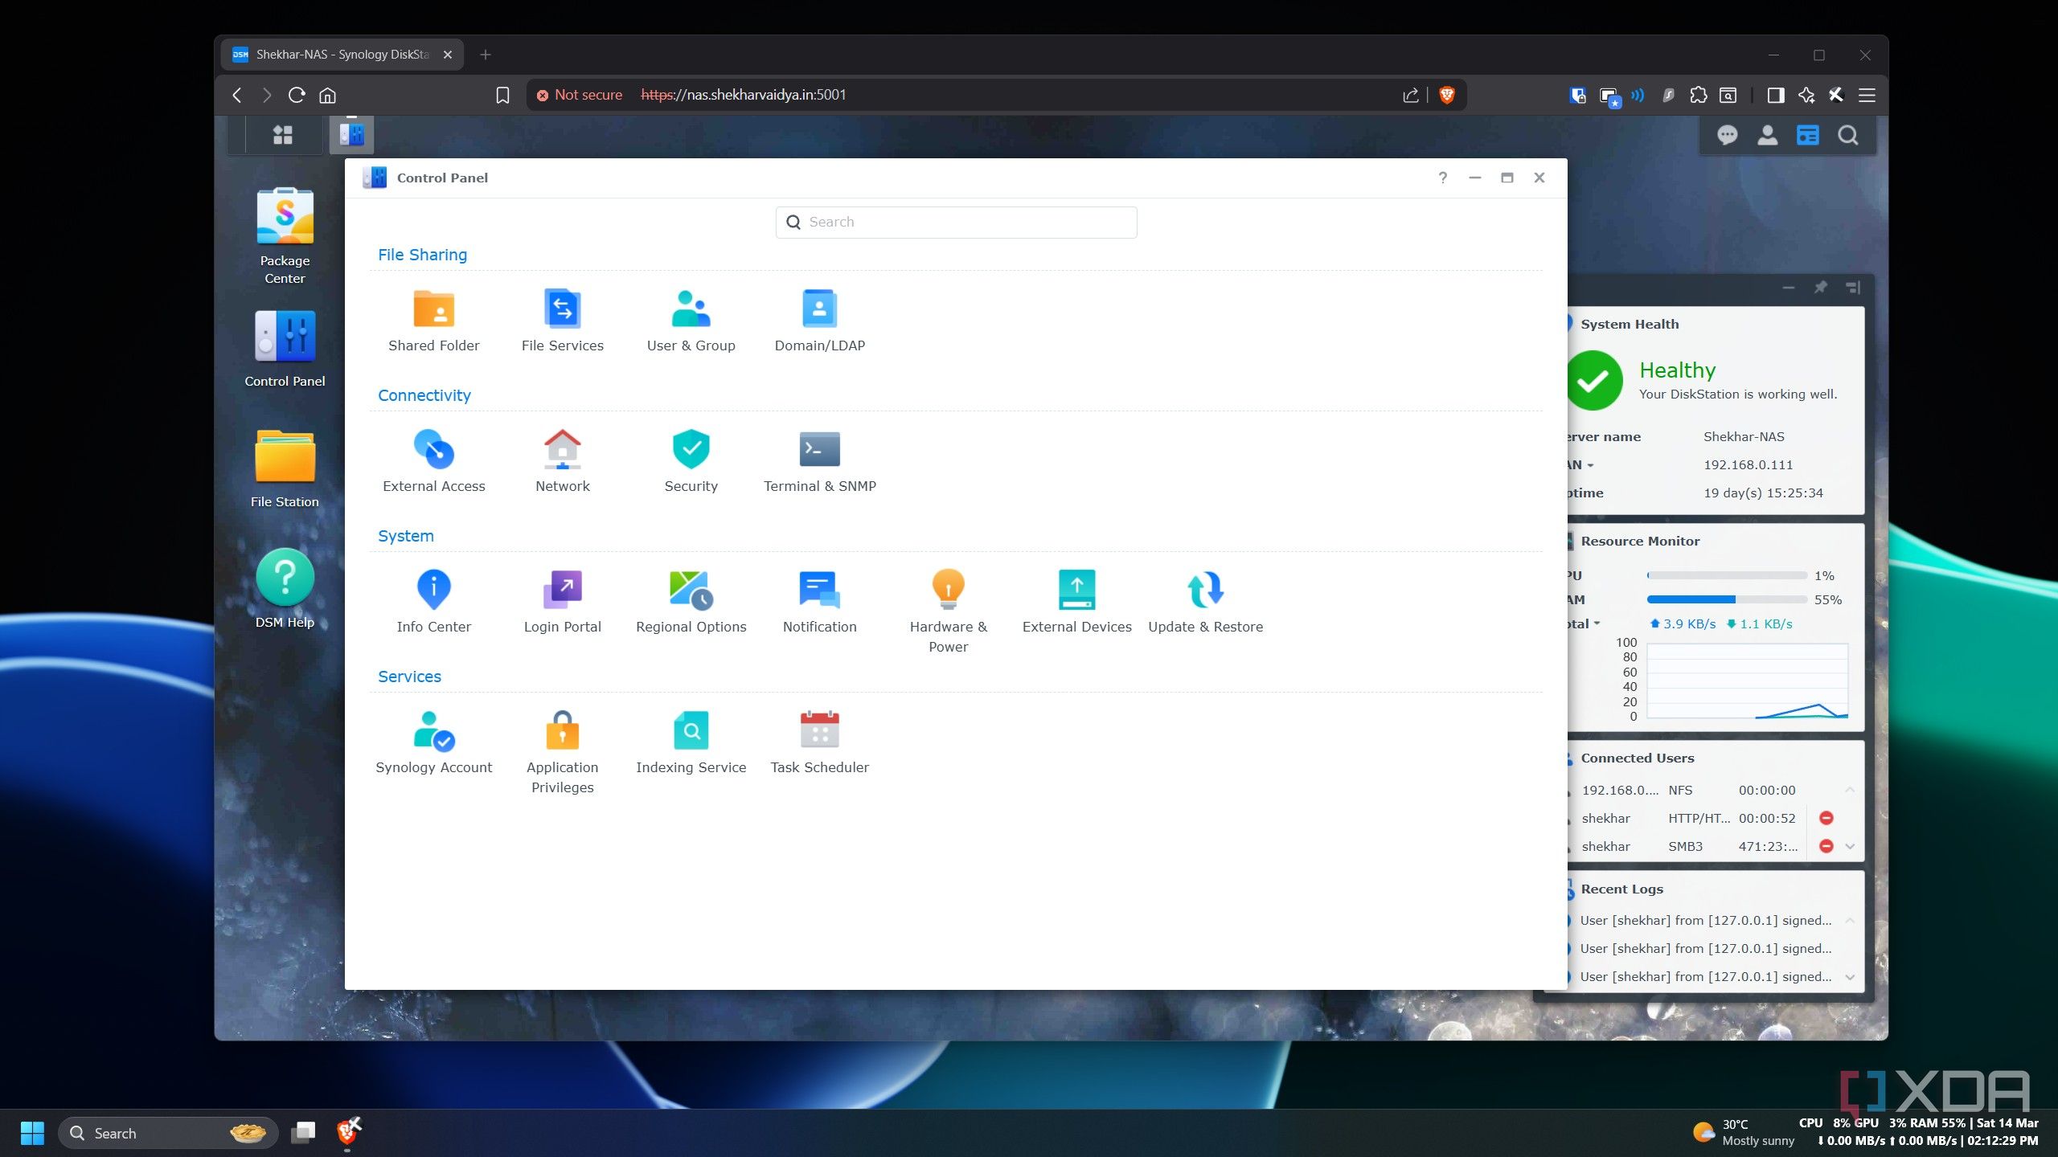
Task: Open Synology Account settings
Action: pos(433,743)
